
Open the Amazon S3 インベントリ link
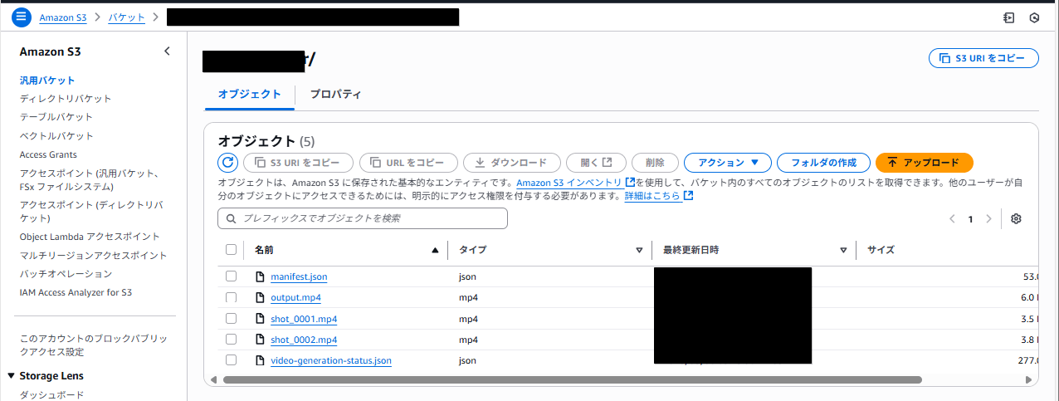tap(575, 182)
